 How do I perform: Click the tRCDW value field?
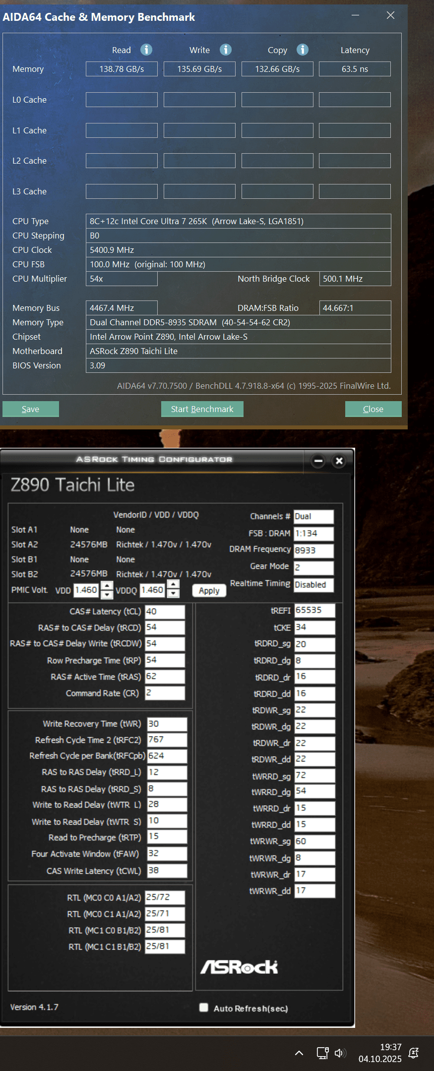click(x=165, y=644)
